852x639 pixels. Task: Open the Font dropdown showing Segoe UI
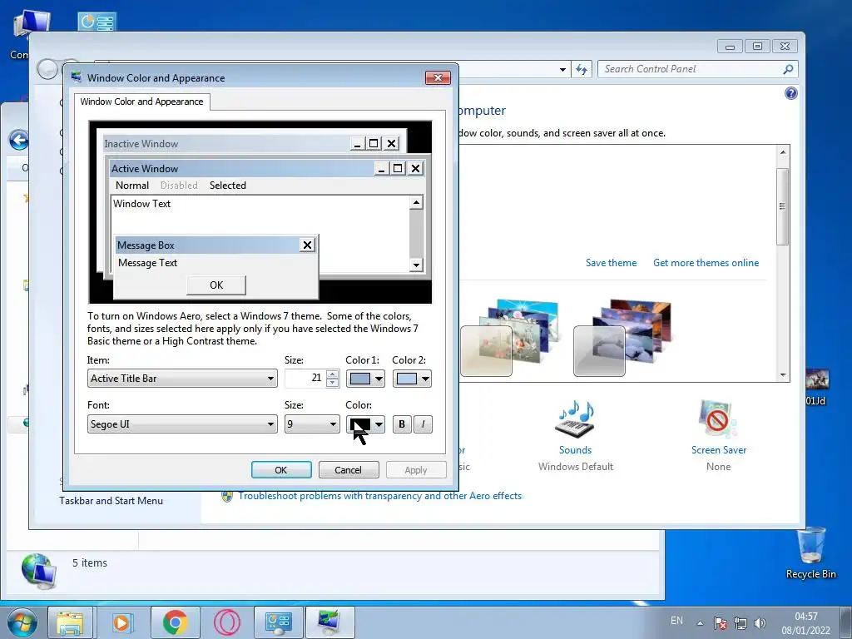click(182, 424)
